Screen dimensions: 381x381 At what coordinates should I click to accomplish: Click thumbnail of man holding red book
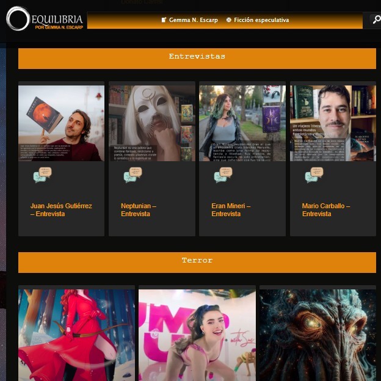(x=61, y=123)
